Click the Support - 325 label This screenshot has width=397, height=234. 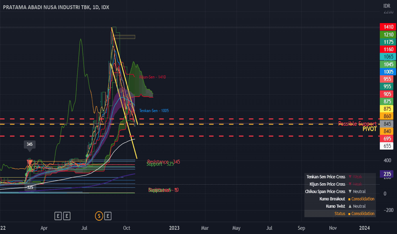[160, 164]
